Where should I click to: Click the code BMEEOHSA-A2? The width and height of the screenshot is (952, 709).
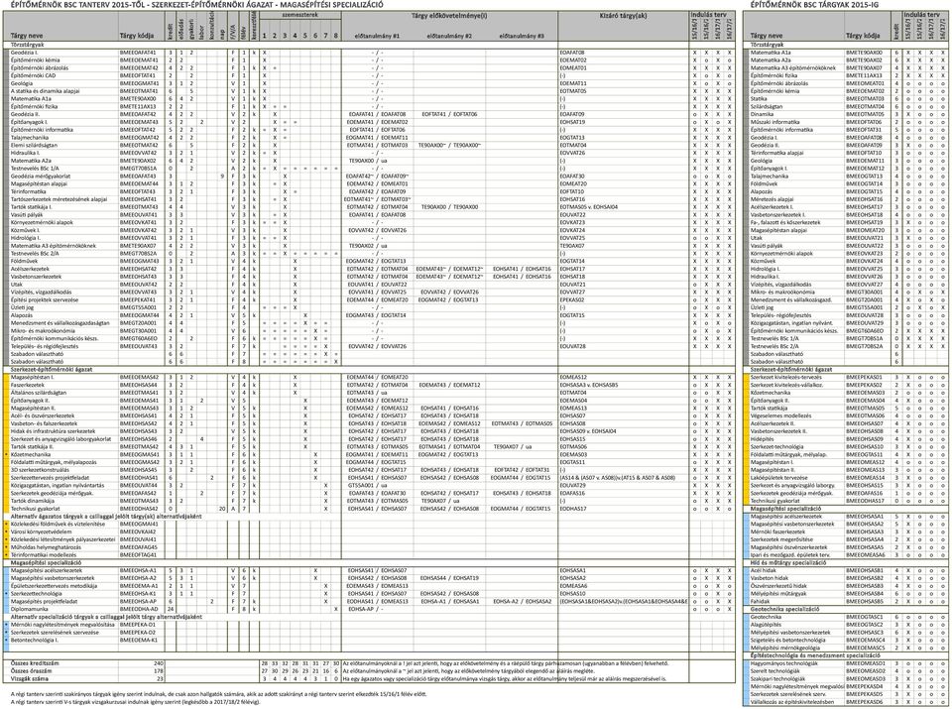(x=138, y=579)
